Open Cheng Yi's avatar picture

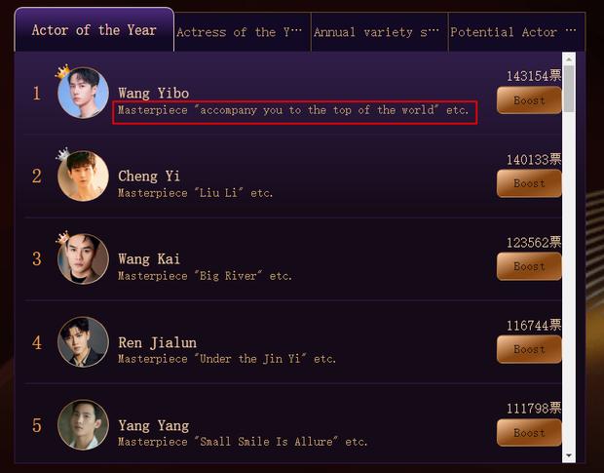[x=83, y=176]
